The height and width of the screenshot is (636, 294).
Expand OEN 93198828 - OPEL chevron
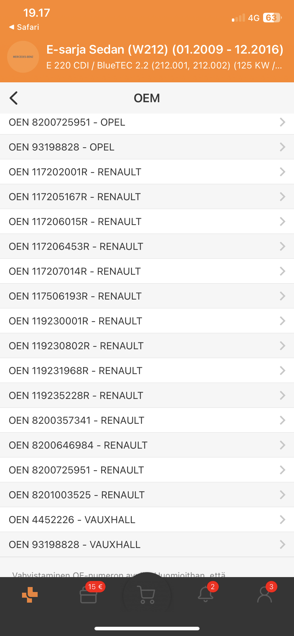click(x=282, y=147)
